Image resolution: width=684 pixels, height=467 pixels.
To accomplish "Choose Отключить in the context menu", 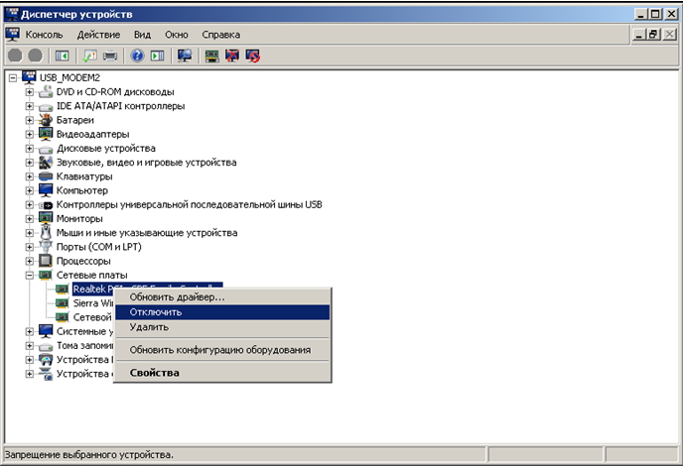I will [x=156, y=312].
